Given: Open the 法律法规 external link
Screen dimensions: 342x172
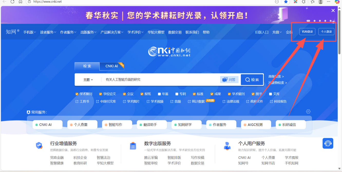Looking at the screenshot, I should click(231, 101).
